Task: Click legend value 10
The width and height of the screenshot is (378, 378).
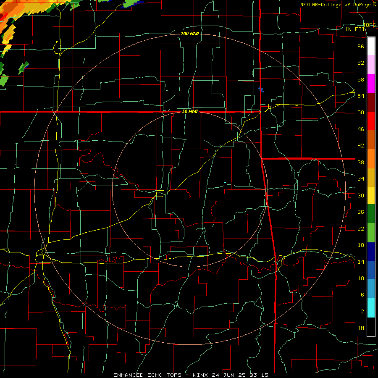Action: [x=361, y=278]
